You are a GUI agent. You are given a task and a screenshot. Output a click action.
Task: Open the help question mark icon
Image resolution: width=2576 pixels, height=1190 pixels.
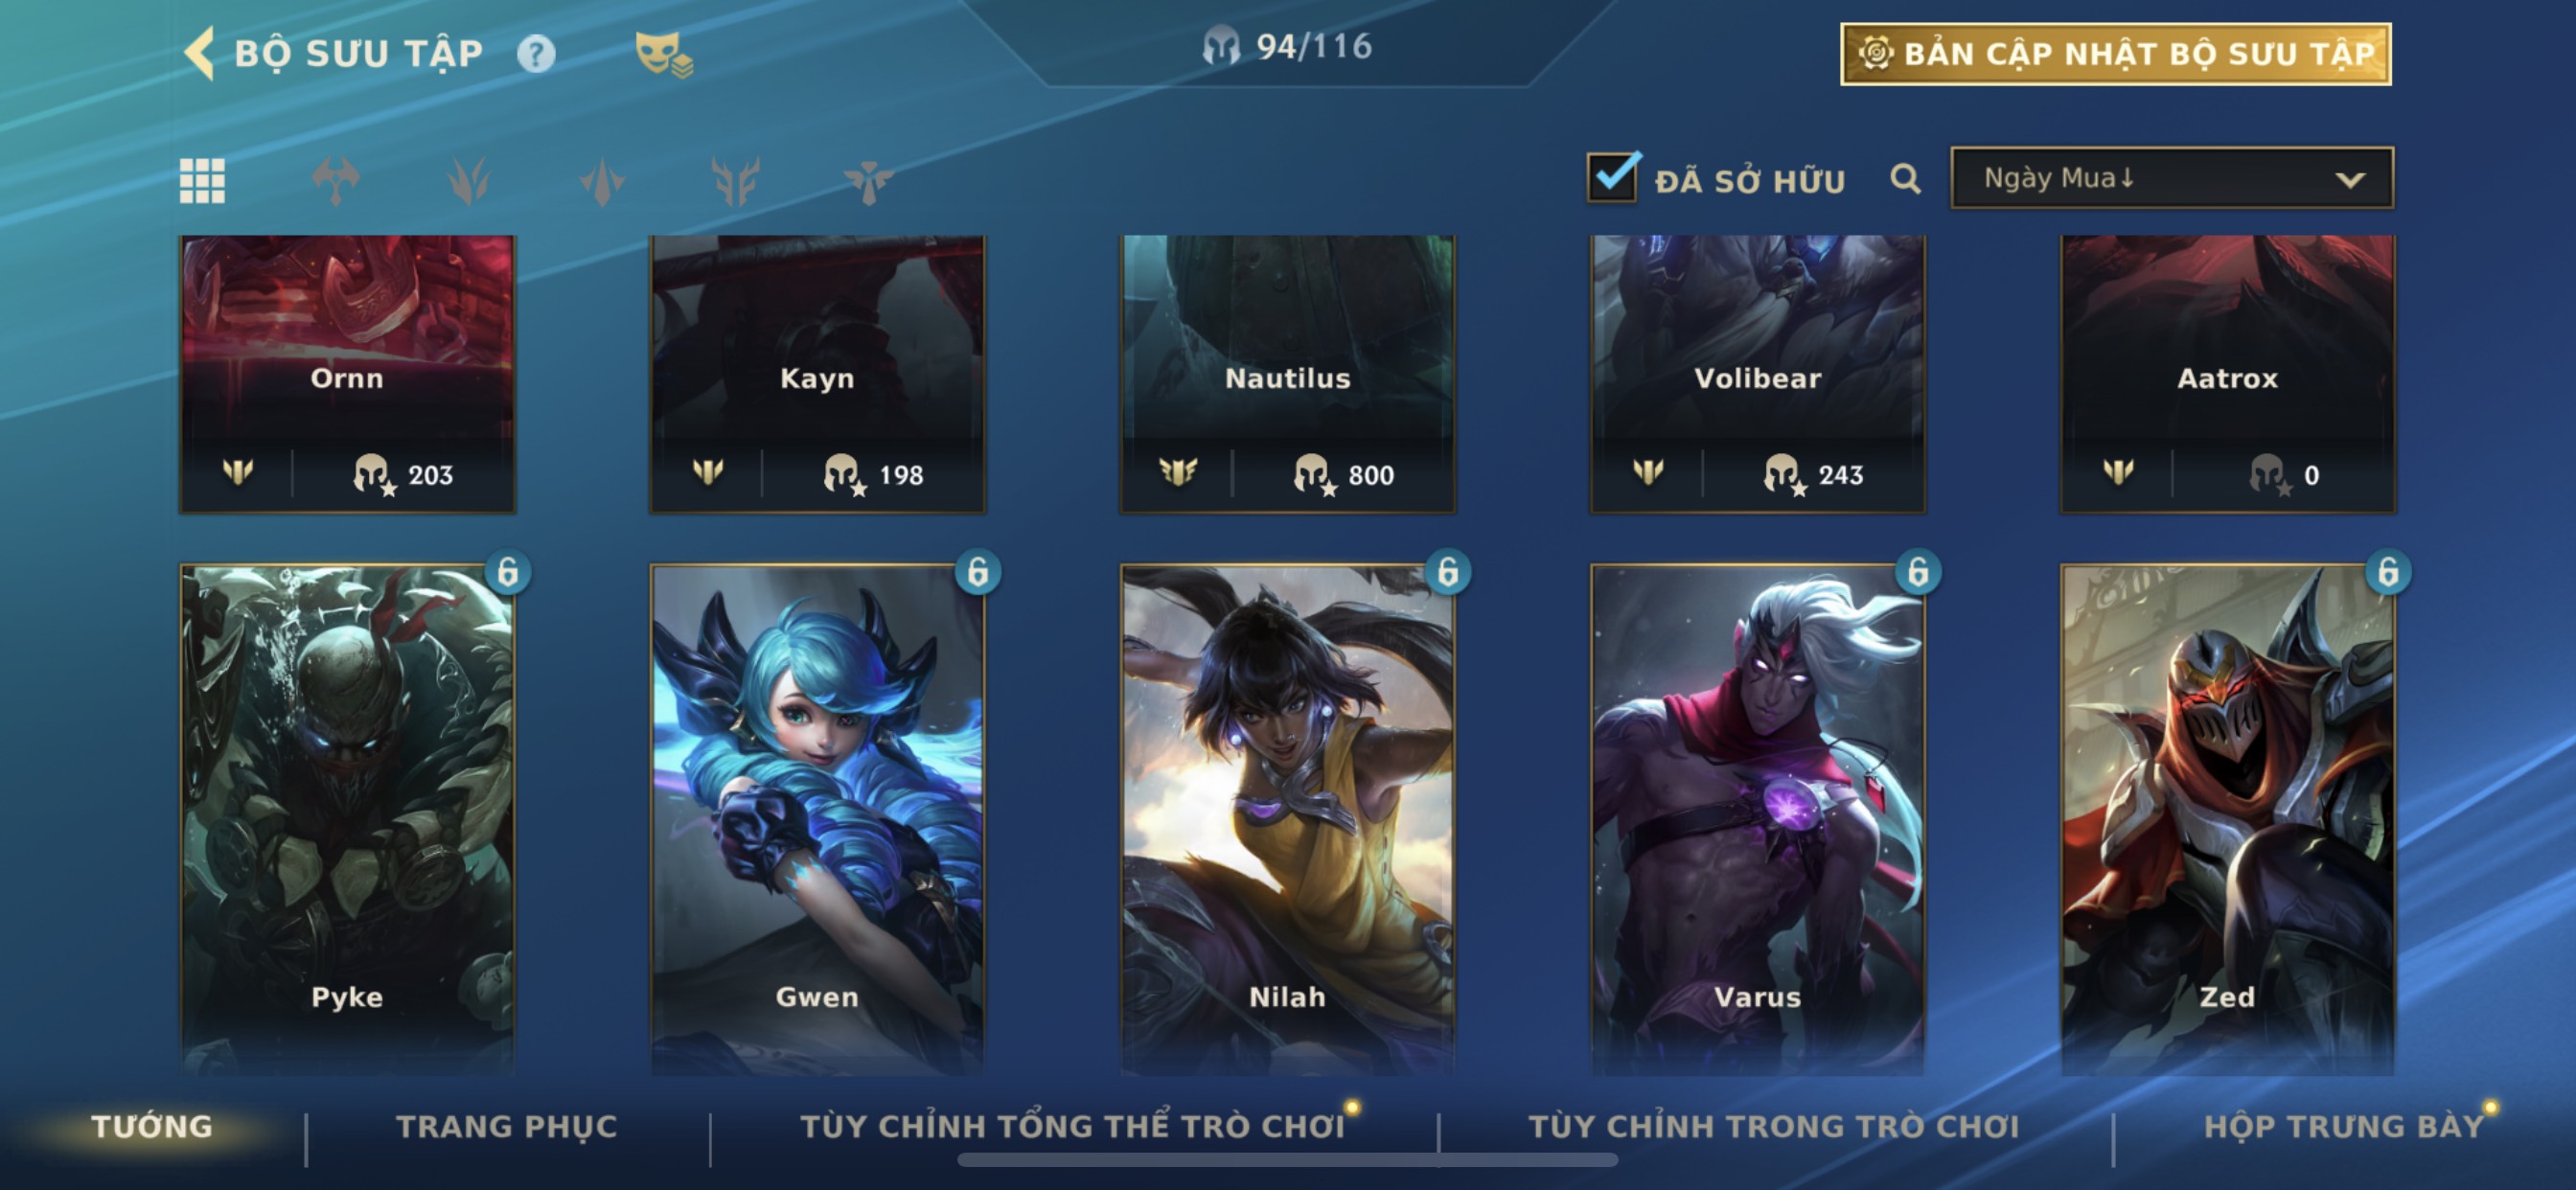(x=536, y=53)
